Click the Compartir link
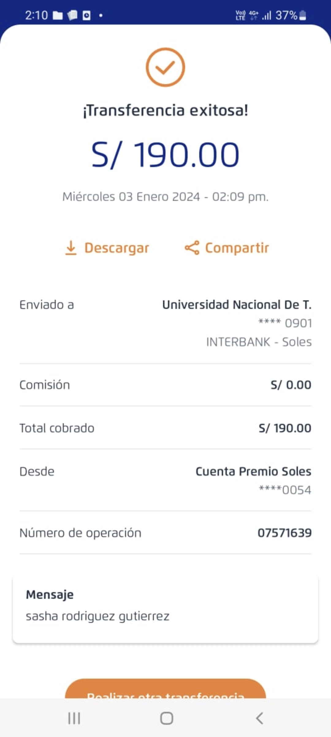This screenshot has width=331, height=737. (237, 248)
